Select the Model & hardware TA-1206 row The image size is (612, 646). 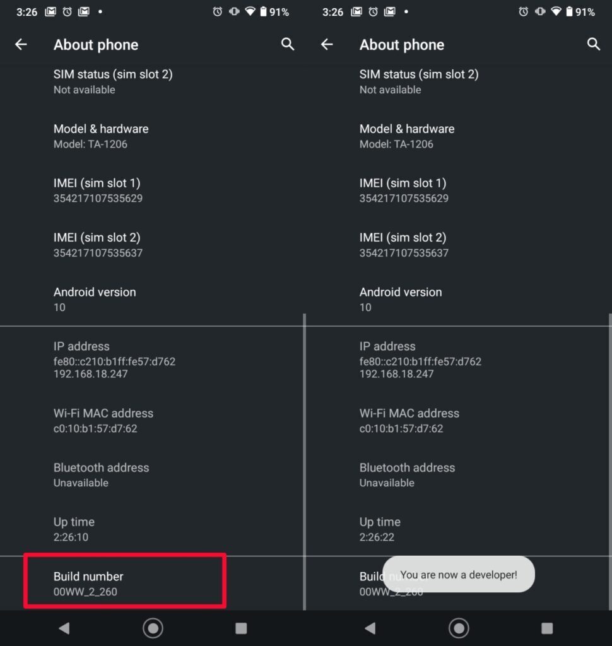pyautogui.click(x=101, y=136)
